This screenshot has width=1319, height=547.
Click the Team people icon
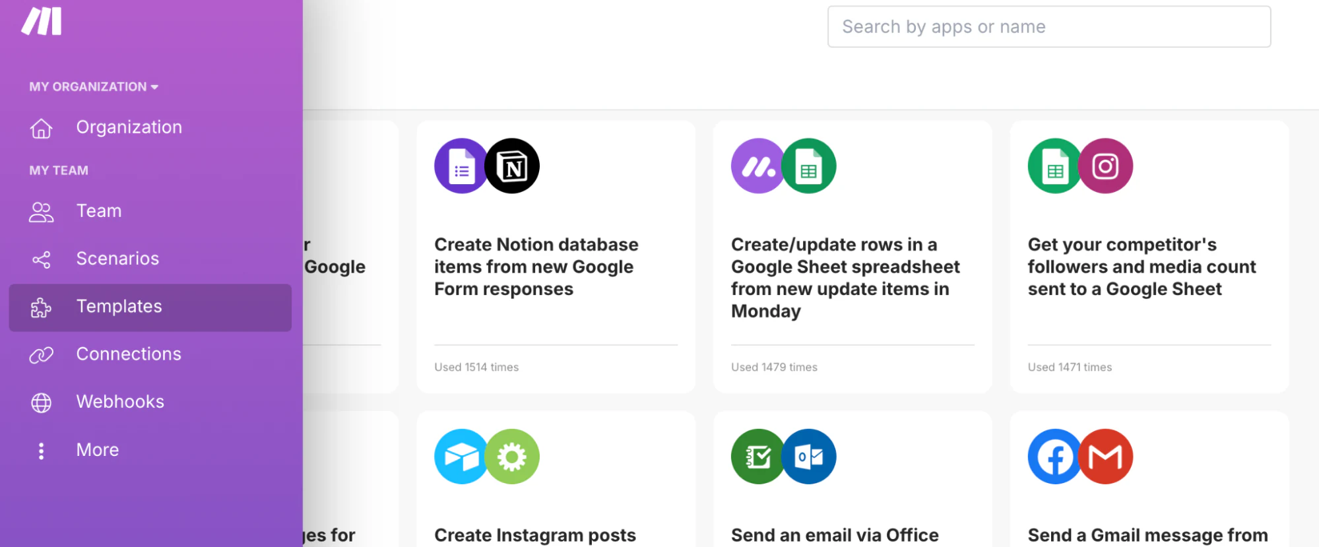(x=41, y=212)
